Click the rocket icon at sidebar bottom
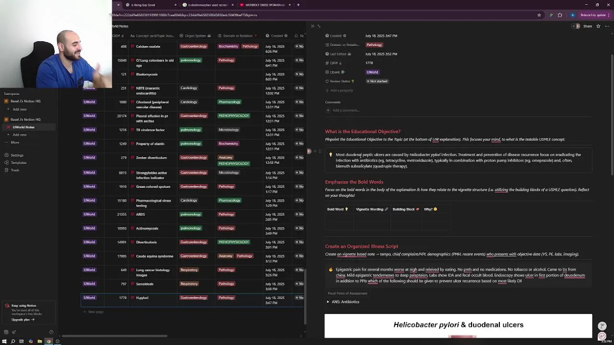Image resolution: width=614 pixels, height=345 pixels. tap(14, 332)
